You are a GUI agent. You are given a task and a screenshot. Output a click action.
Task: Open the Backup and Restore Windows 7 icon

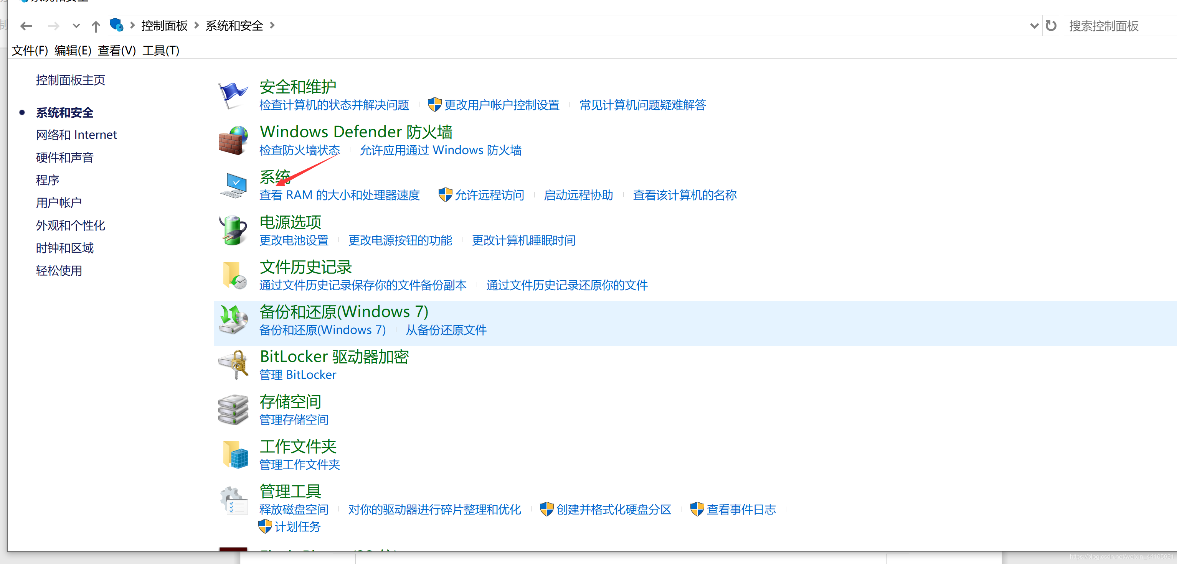coord(233,320)
